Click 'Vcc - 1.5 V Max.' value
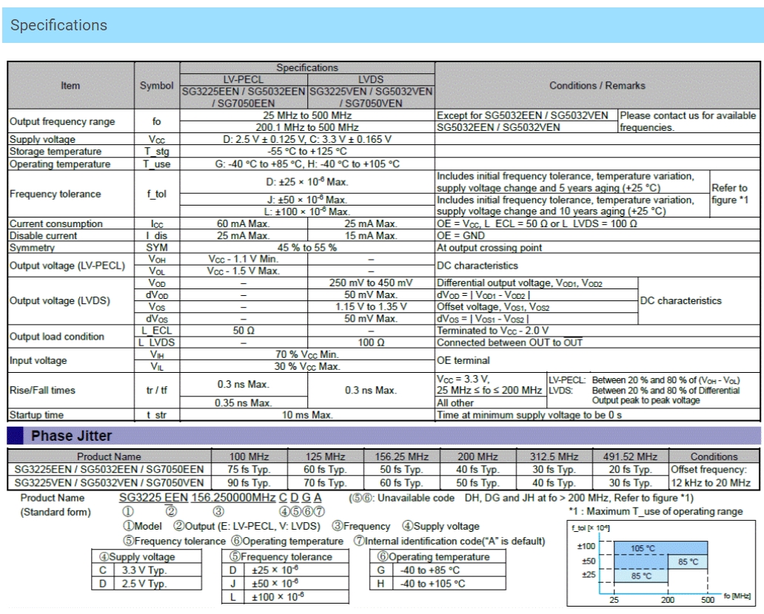Image resolution: width=764 pixels, height=614 pixels. (243, 271)
